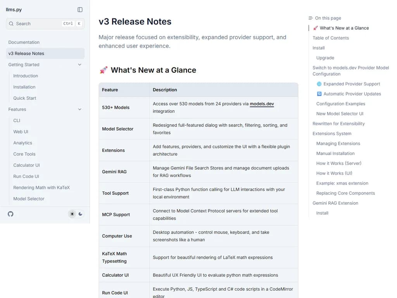Viewport: 397px width, 298px height.
Task: Follow the models.dev link in table
Action: pyautogui.click(x=262, y=104)
